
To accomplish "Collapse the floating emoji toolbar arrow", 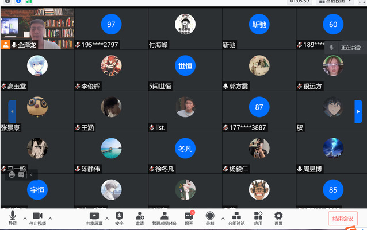I will (x=32, y=174).
